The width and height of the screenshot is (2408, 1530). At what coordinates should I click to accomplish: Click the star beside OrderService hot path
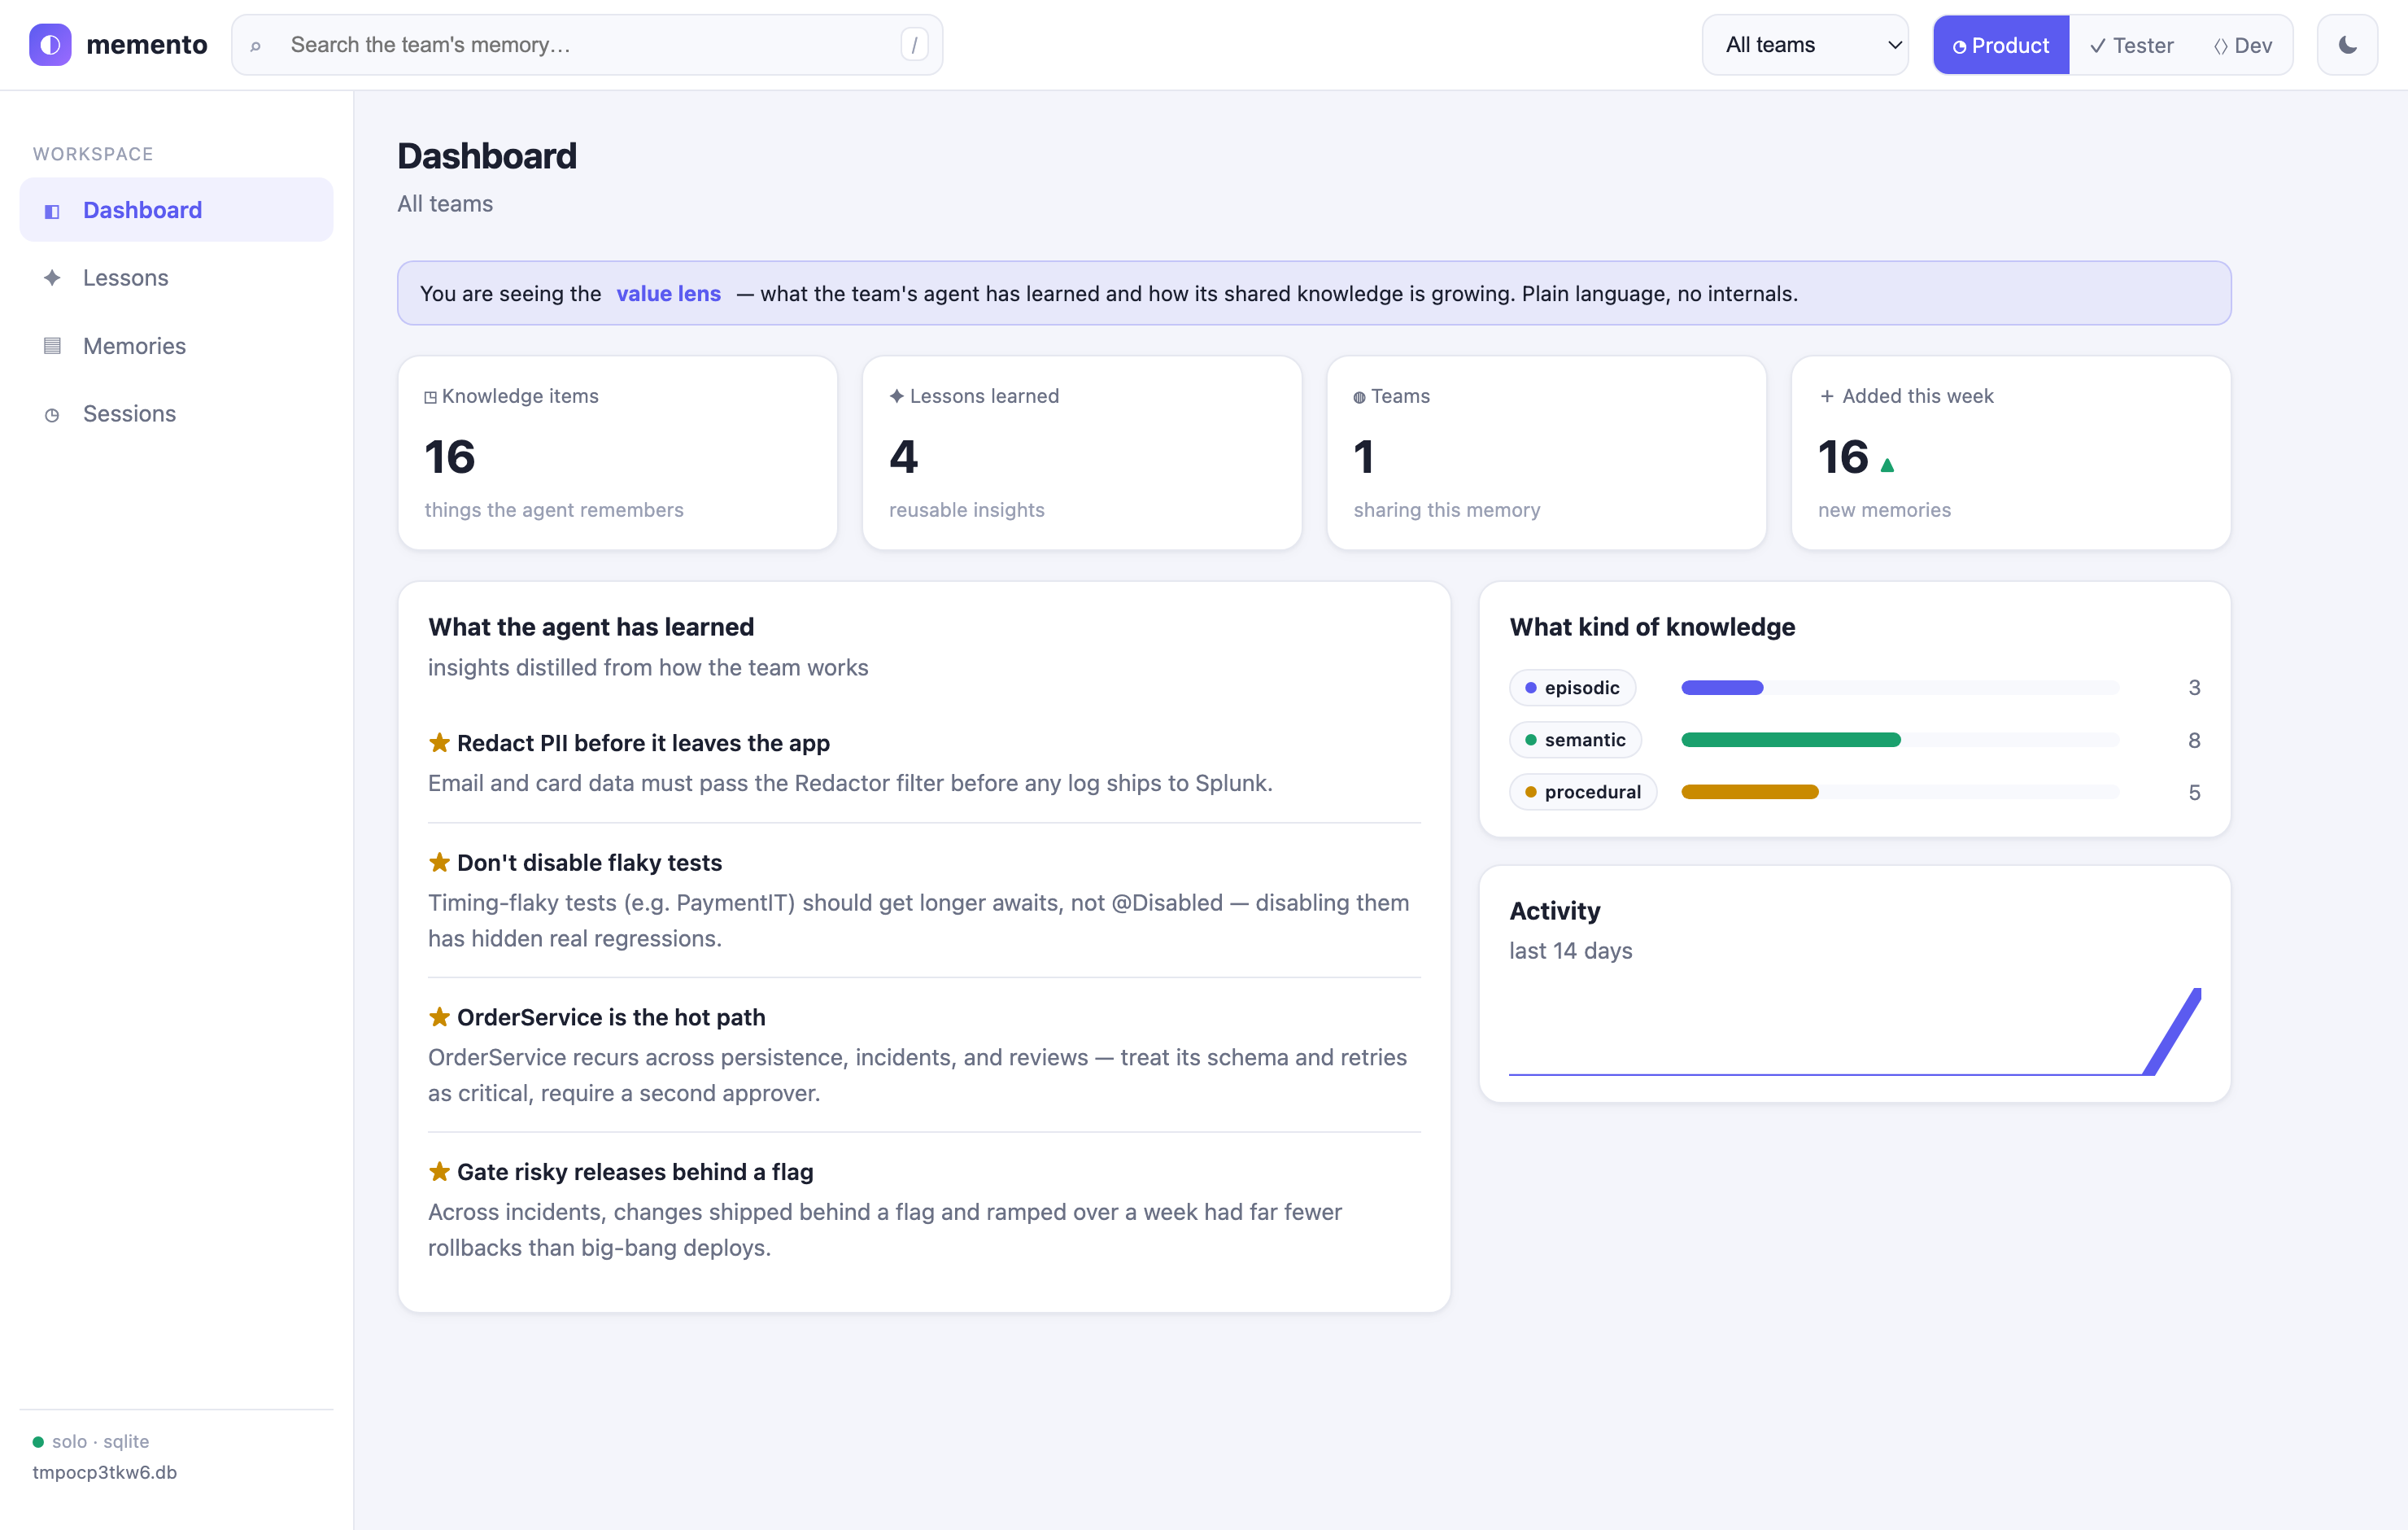(439, 1016)
